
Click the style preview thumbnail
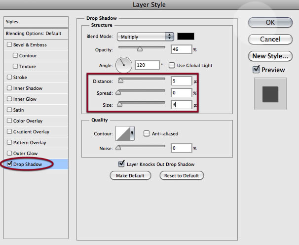(270, 94)
